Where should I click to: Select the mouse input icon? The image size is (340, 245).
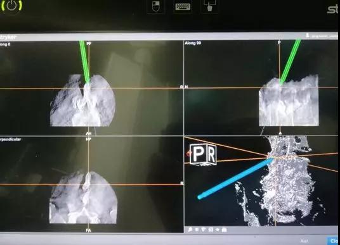(156, 6)
